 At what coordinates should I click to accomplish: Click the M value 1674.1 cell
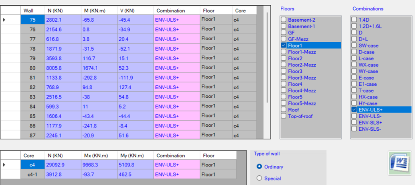(x=99, y=68)
